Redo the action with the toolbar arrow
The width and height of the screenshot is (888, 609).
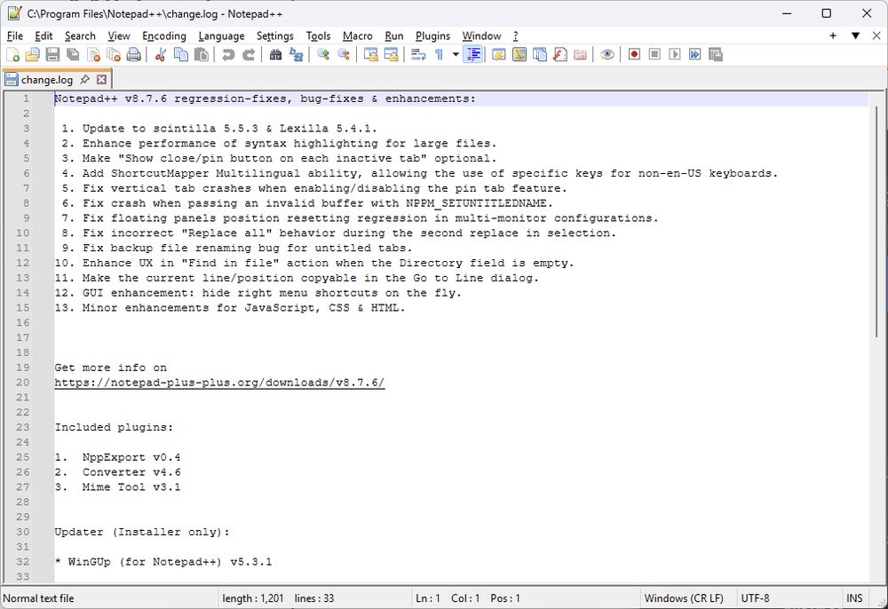click(248, 54)
